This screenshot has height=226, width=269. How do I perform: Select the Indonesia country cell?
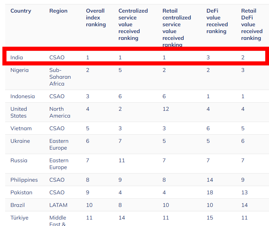click(x=23, y=96)
